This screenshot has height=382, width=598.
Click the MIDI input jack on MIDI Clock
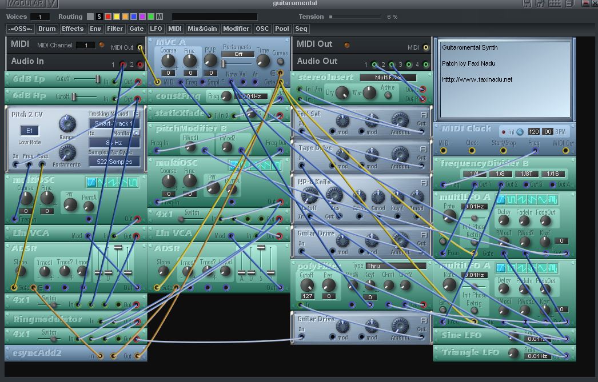point(443,150)
